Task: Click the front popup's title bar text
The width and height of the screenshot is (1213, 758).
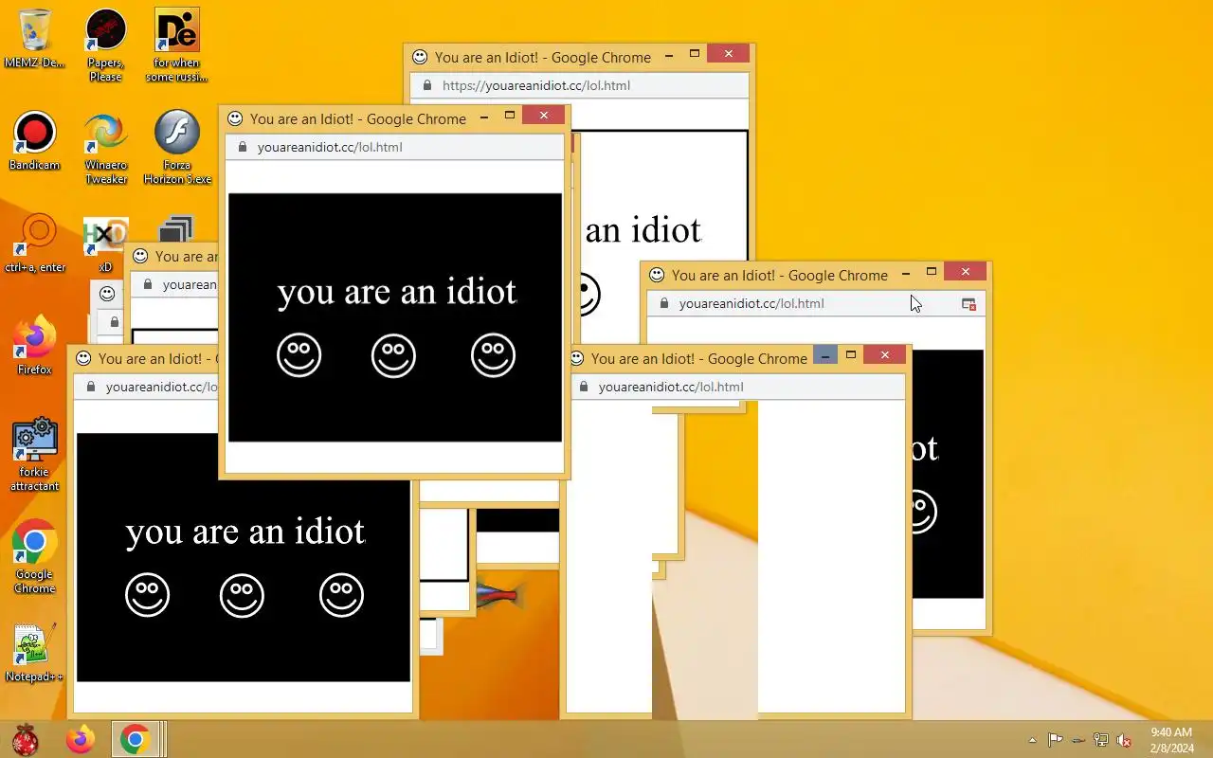Action: tap(358, 118)
